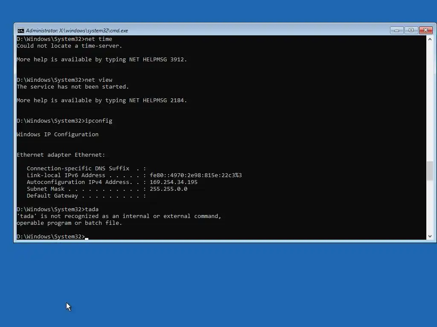Click "'tada' is not recognized" error line

coord(119,216)
